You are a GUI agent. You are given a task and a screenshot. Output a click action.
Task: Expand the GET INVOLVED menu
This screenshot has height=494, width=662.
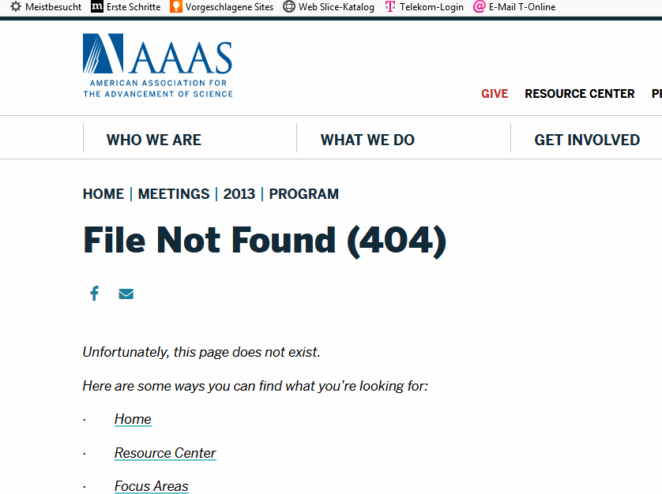pyautogui.click(x=587, y=140)
